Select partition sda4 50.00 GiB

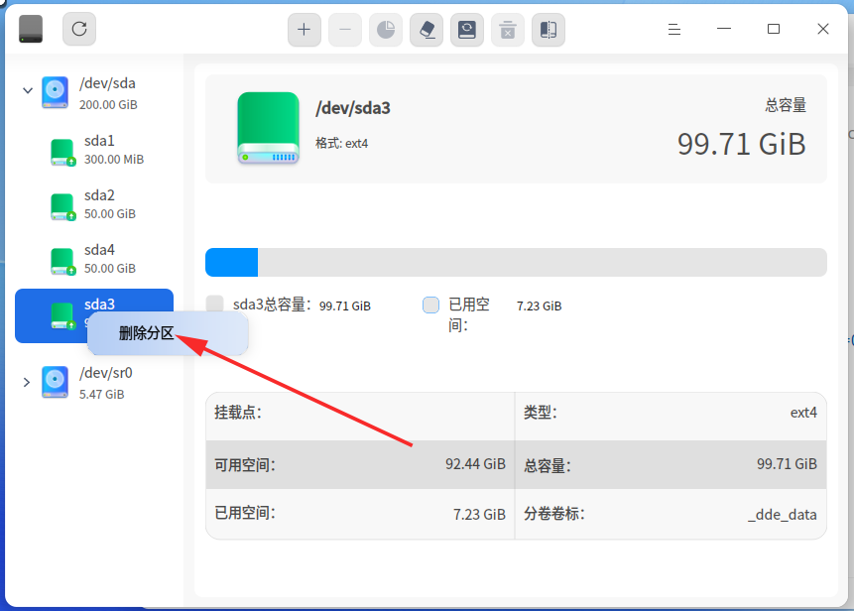click(x=93, y=260)
